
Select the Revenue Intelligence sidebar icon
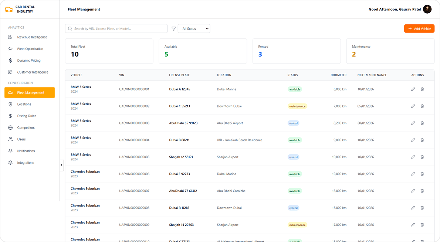click(10, 37)
